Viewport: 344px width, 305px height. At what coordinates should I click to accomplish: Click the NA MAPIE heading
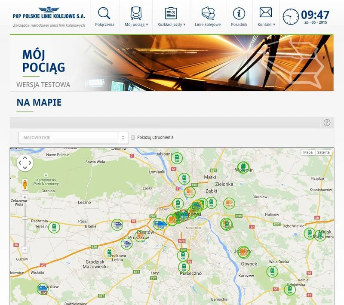(39, 102)
